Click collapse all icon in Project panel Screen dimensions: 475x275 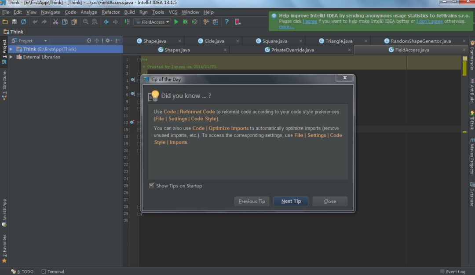[x=97, y=40]
